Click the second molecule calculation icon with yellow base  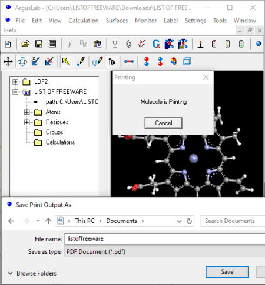[183, 44]
